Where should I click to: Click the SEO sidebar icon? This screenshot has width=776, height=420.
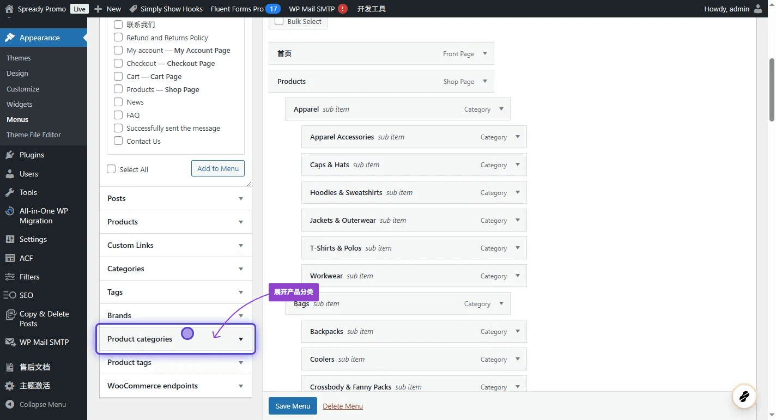(10, 295)
